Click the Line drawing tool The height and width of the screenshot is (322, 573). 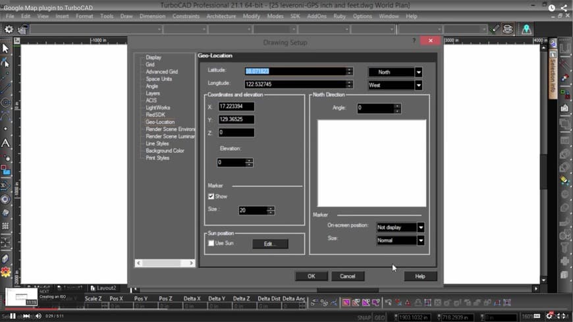(x=5, y=89)
